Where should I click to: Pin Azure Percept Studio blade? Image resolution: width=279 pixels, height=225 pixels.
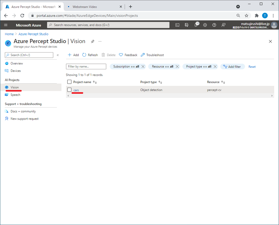[x=93, y=42]
